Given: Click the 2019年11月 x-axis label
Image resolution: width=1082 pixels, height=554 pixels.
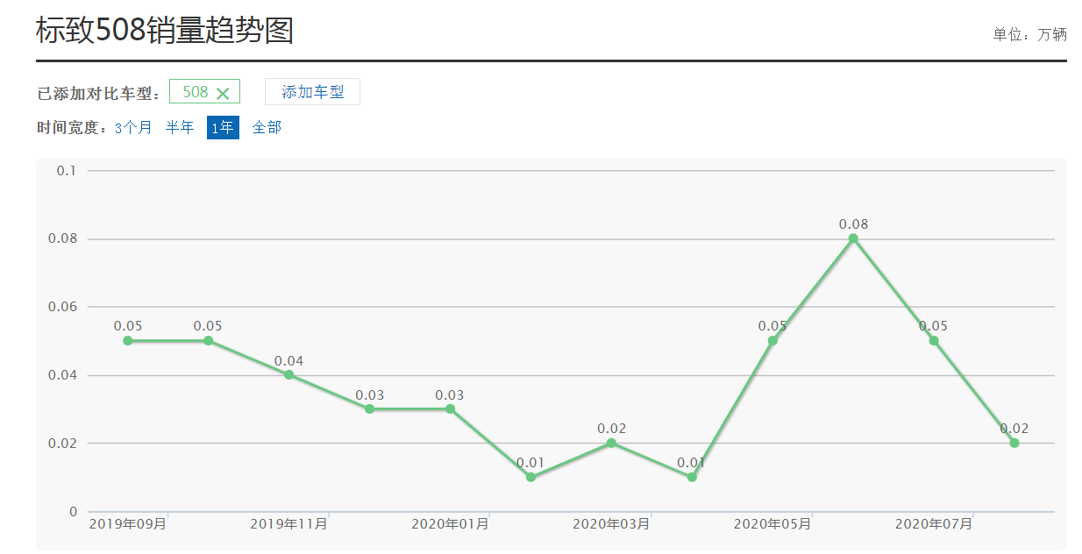Looking at the screenshot, I should coord(288,524).
